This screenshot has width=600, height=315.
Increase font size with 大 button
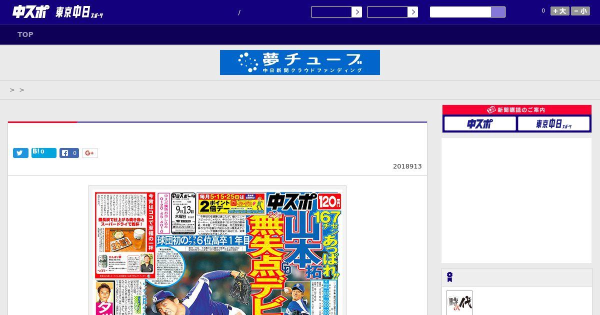click(x=560, y=11)
